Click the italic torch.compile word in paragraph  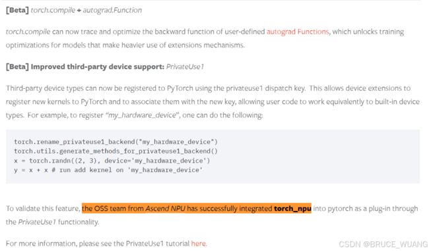coord(28,32)
